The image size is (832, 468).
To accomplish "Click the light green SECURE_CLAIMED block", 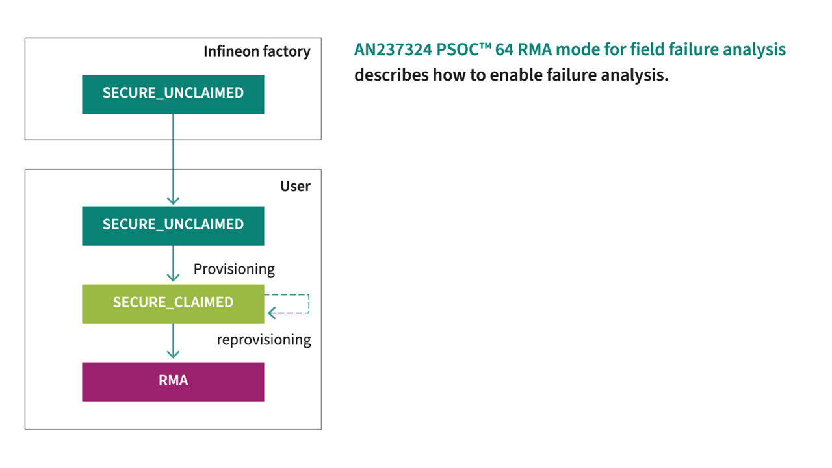I will 173,303.
